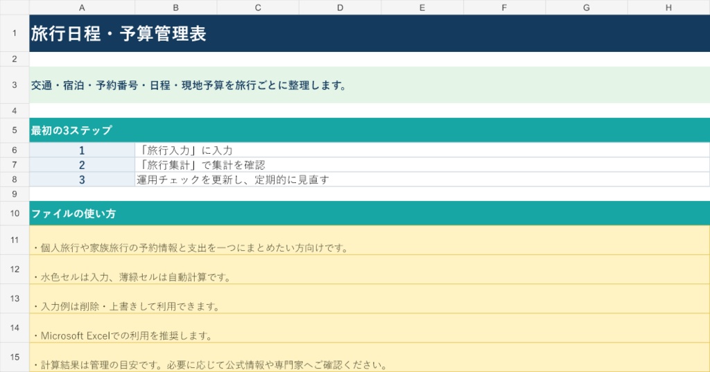Click the cell 「旅行入力」に入力
The height and width of the screenshot is (372, 710).
coord(422,150)
